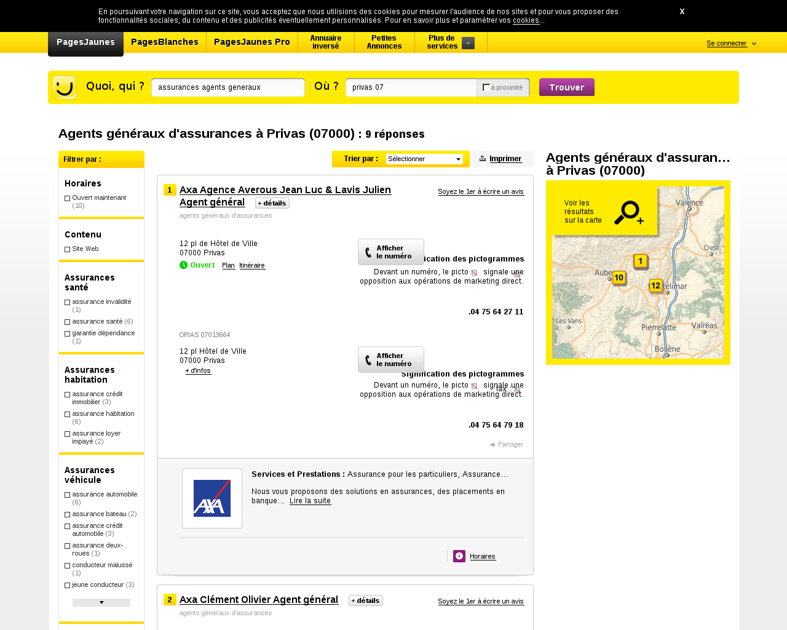
Task: Toggle the 'à proximité' checkbox
Action: coord(486,87)
